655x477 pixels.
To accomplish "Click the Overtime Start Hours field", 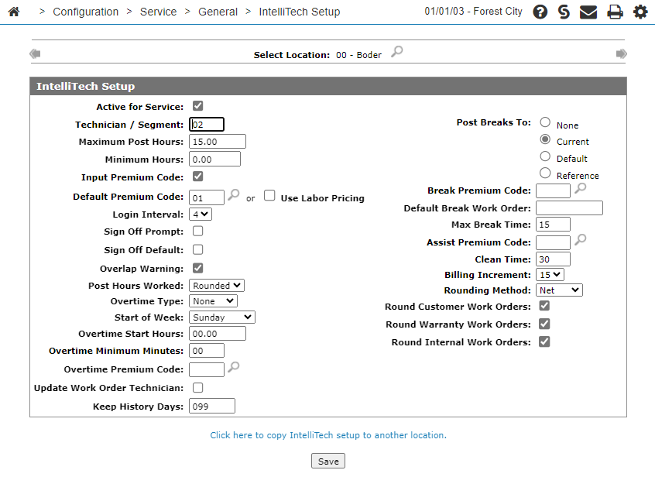I will click(x=218, y=334).
